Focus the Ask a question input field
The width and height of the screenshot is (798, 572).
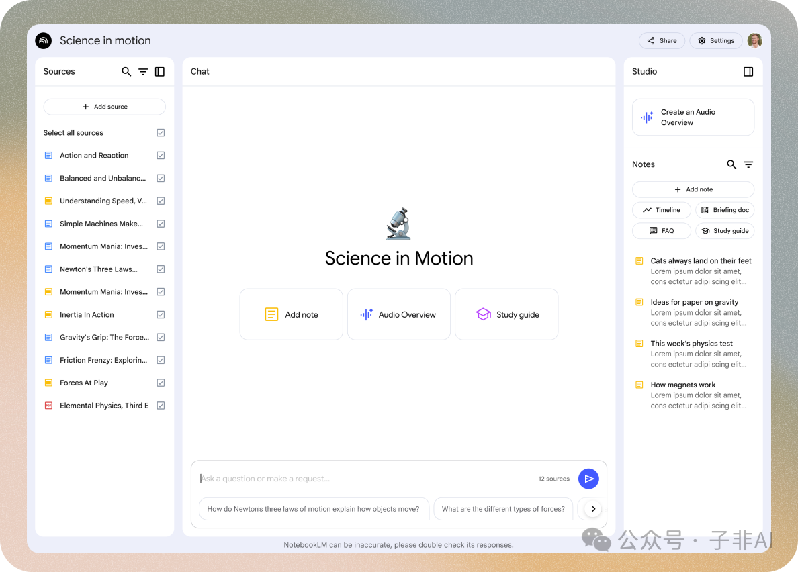click(x=363, y=479)
